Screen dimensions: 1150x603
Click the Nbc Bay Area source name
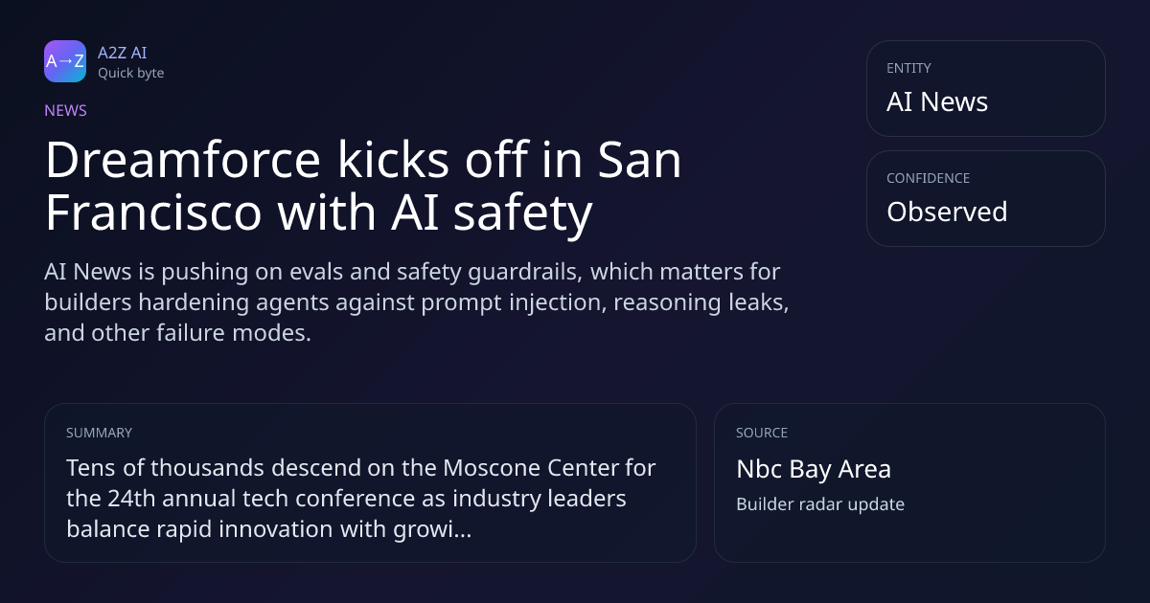click(x=814, y=469)
